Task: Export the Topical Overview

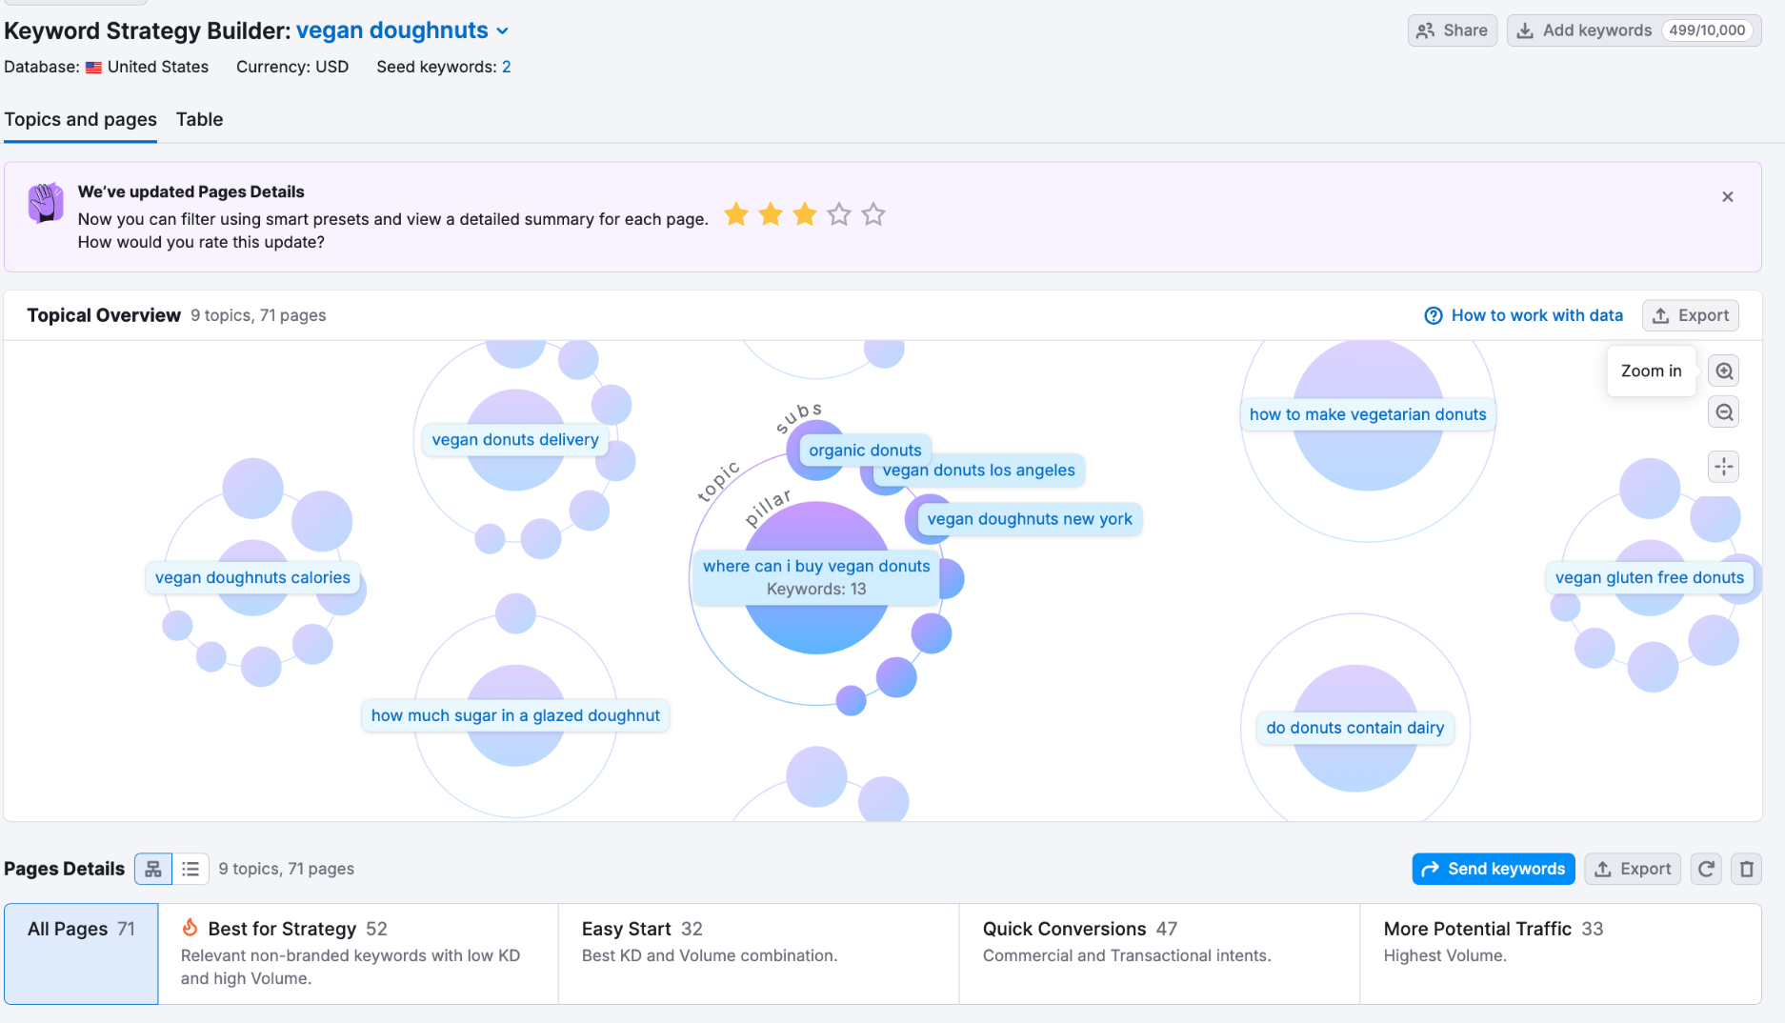Action: [1691, 315]
